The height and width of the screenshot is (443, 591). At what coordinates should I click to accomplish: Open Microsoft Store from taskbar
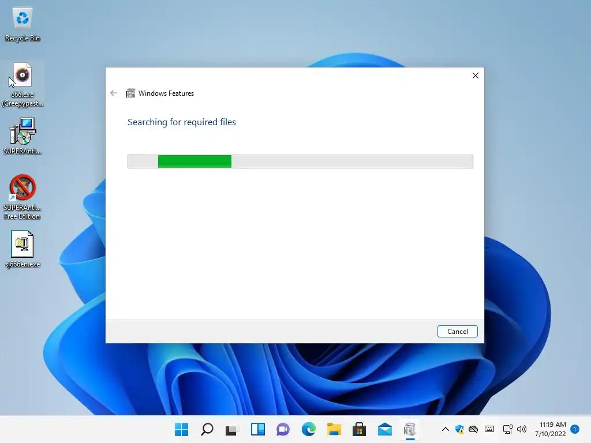(x=359, y=429)
